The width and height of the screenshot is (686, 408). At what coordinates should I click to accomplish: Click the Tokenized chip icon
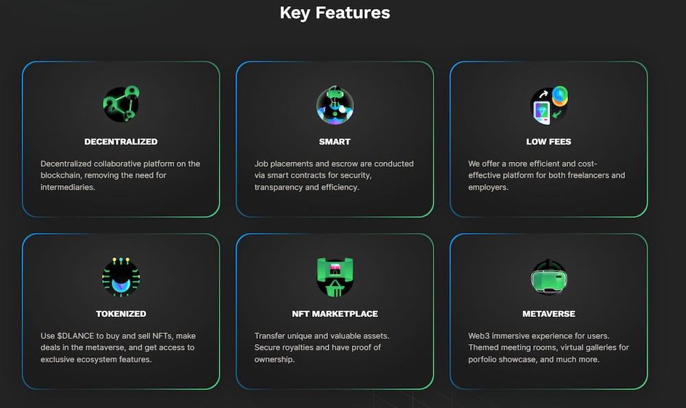121,277
